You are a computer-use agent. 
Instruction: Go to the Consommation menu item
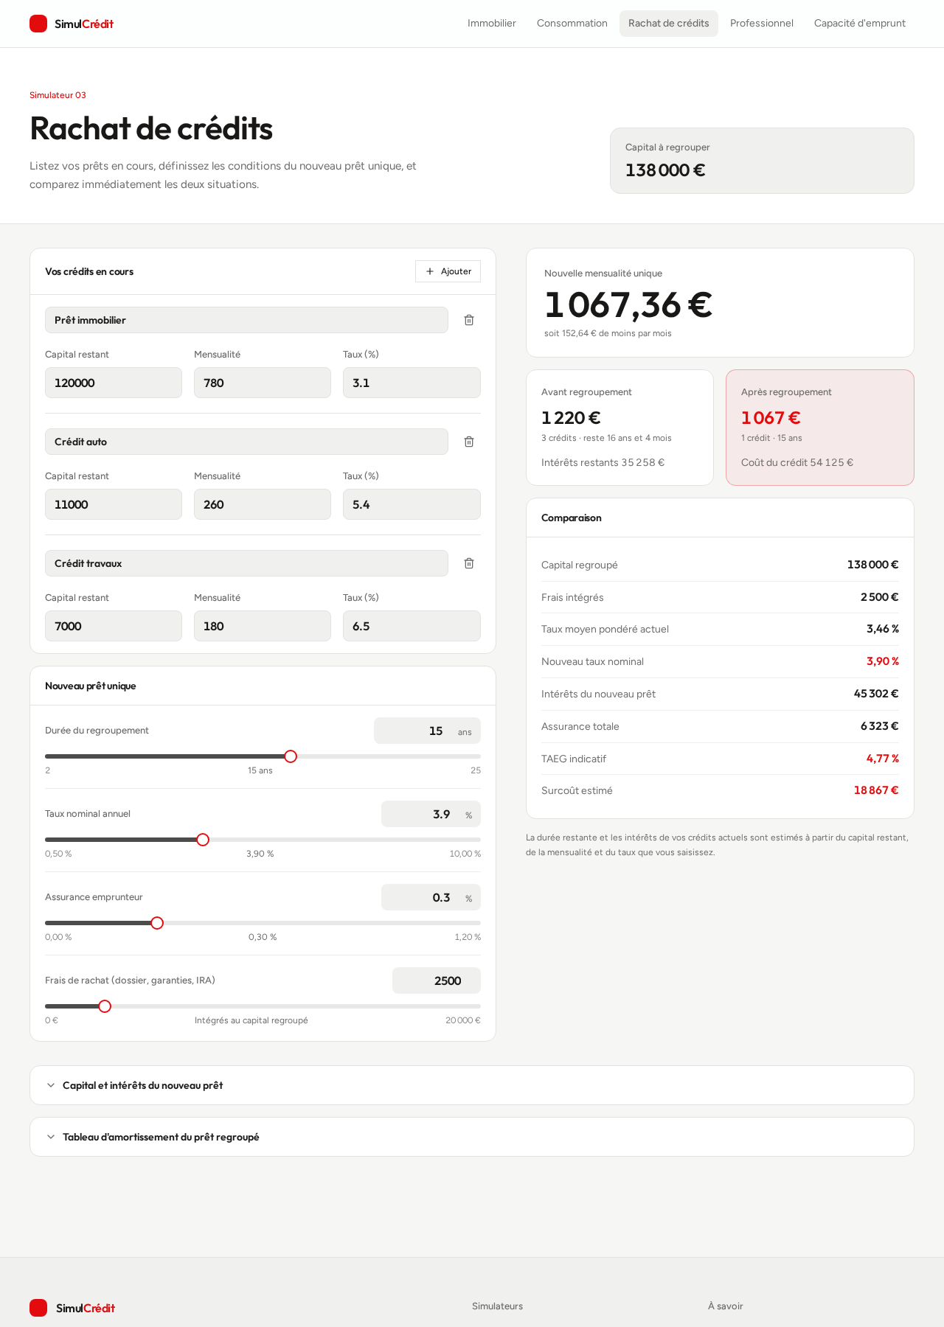[x=572, y=24]
